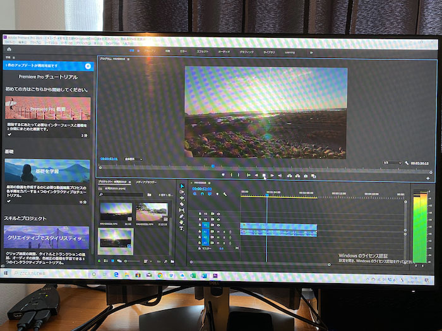
Task: Add a marker in the timeline
Action: (x=217, y=194)
